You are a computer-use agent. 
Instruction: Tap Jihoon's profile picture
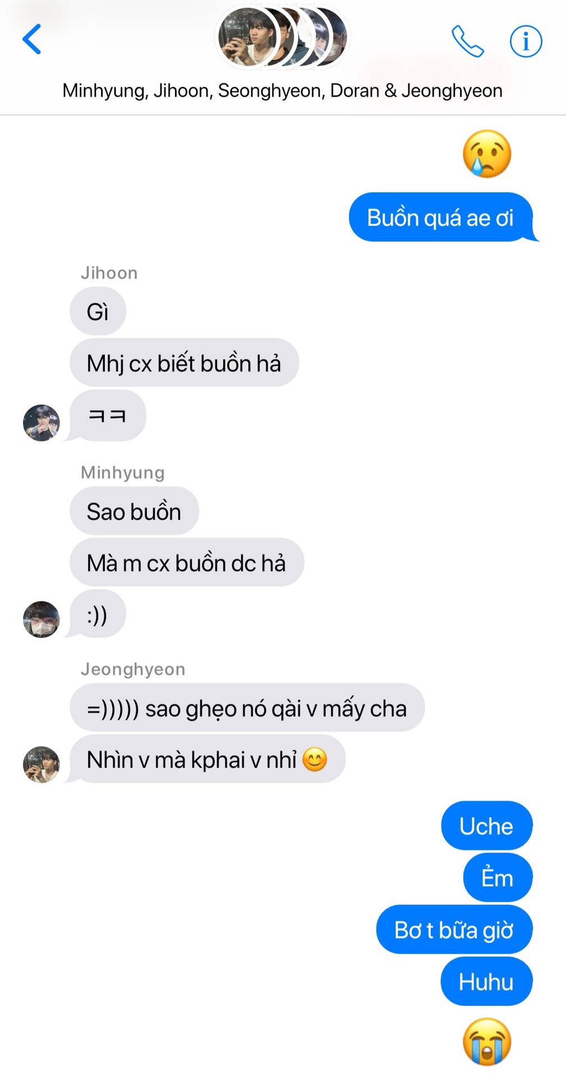41,423
